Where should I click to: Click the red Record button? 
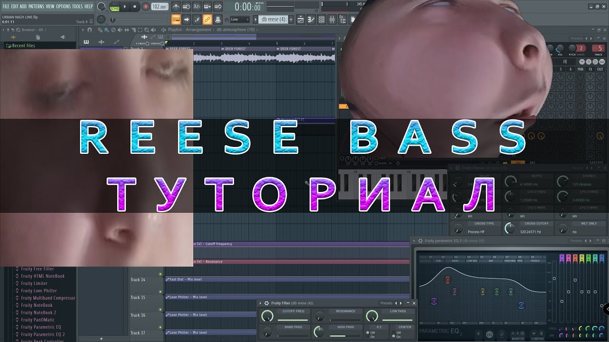(x=146, y=7)
